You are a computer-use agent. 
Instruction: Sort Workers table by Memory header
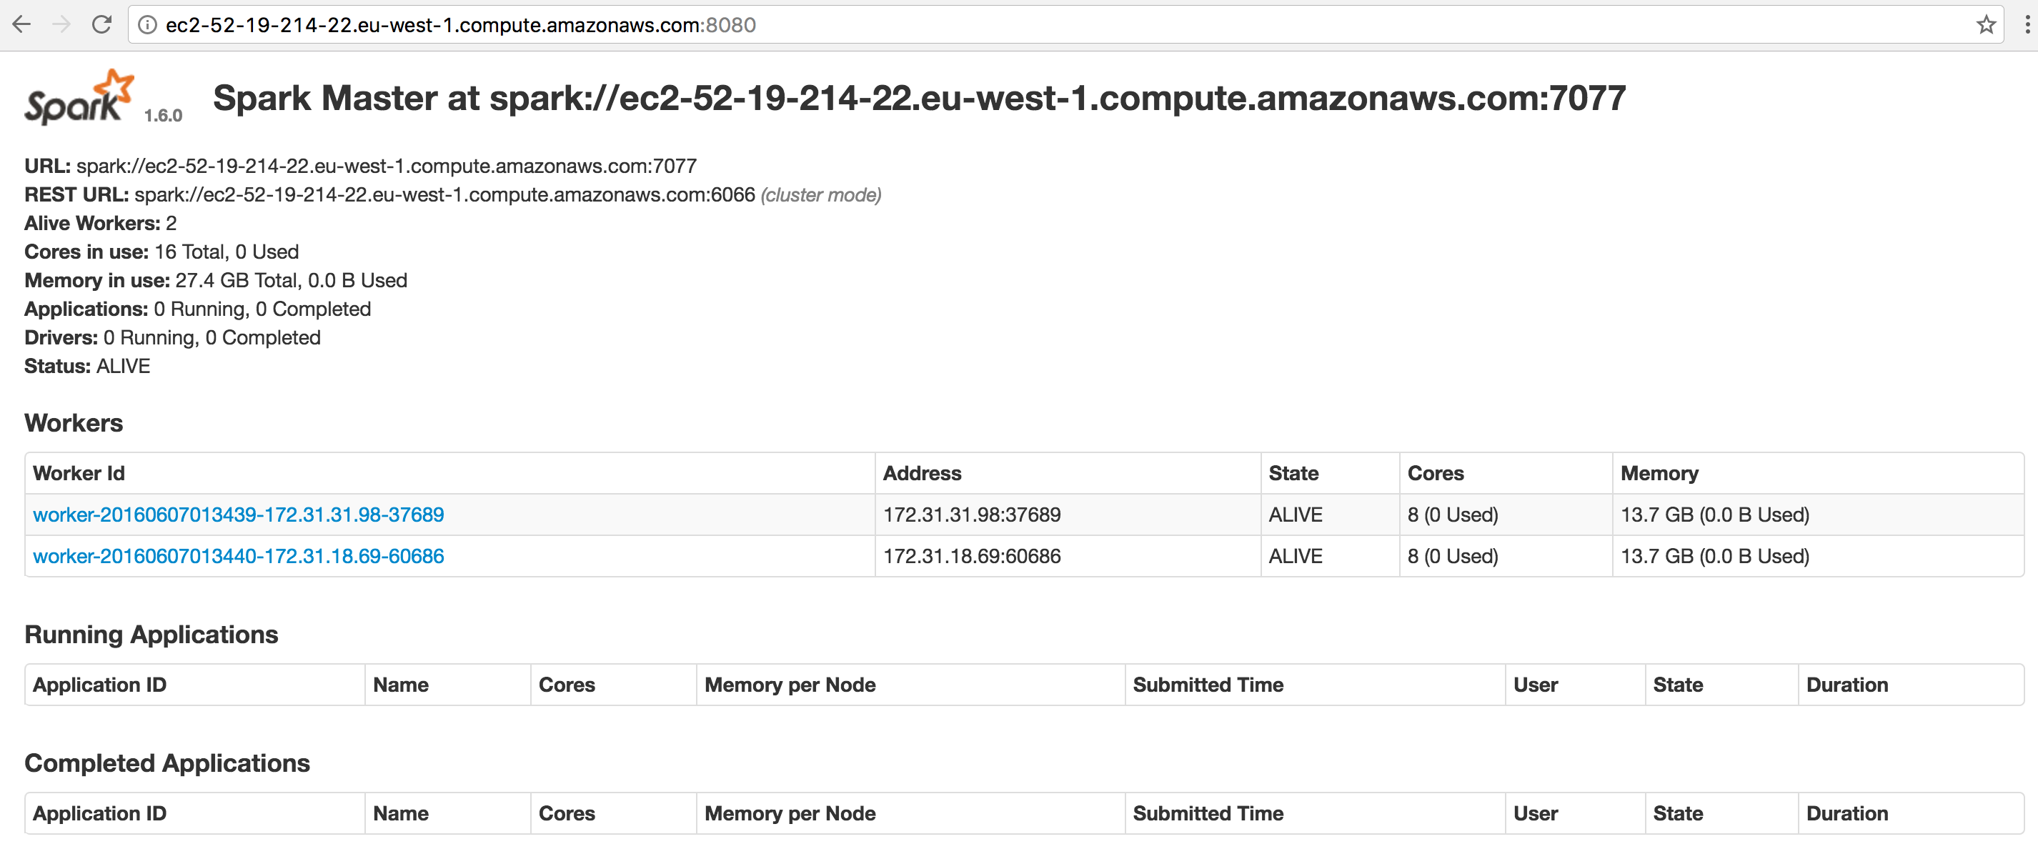1659,473
